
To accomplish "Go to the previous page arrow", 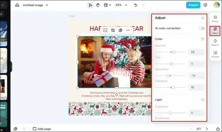I will pyautogui.click(x=192, y=129).
